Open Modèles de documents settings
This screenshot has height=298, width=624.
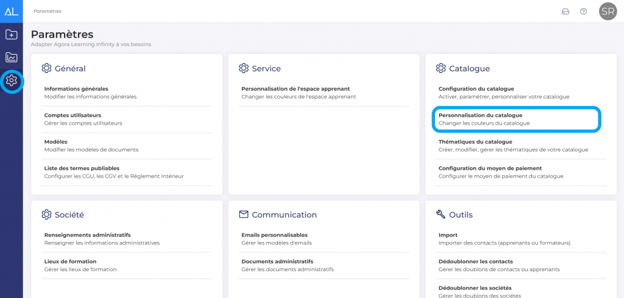(56, 142)
